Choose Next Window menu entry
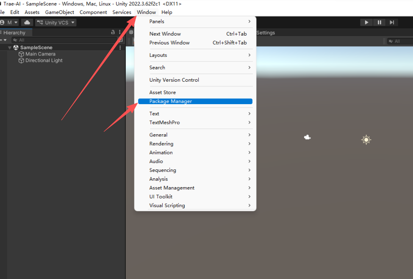Screen dimensions: 413x279 [195, 34]
